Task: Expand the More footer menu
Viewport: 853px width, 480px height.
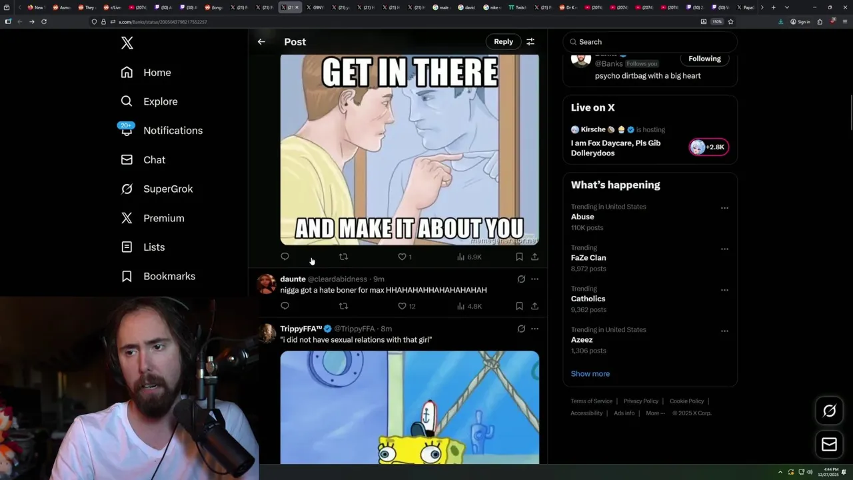Action: point(655,413)
